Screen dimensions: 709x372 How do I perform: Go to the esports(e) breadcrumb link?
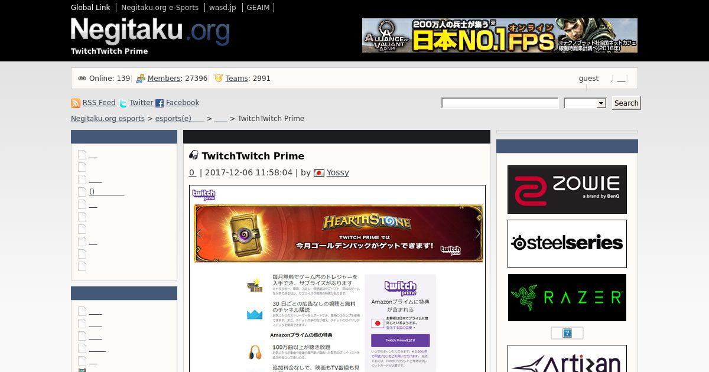[180, 119]
